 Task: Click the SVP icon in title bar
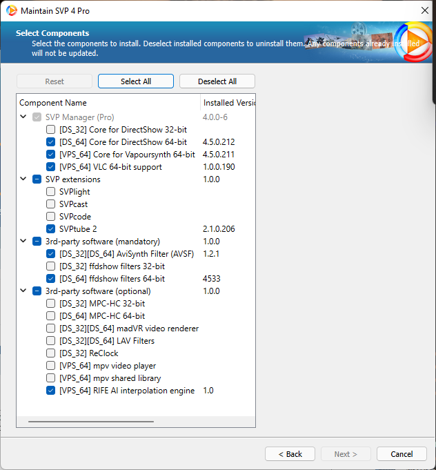pyautogui.click(x=11, y=11)
